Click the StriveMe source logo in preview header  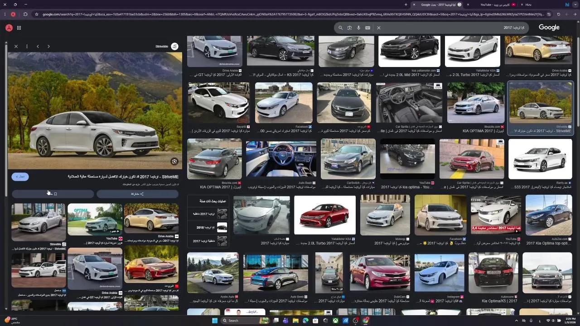[x=174, y=46]
